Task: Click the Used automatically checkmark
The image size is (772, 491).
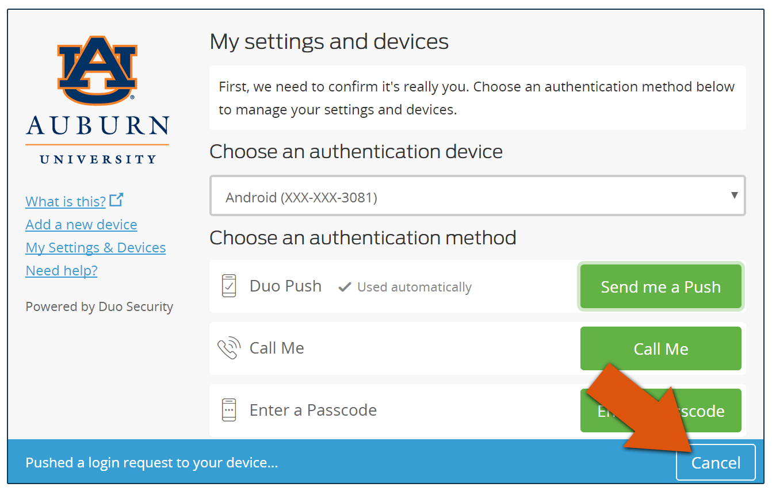Action: (345, 287)
